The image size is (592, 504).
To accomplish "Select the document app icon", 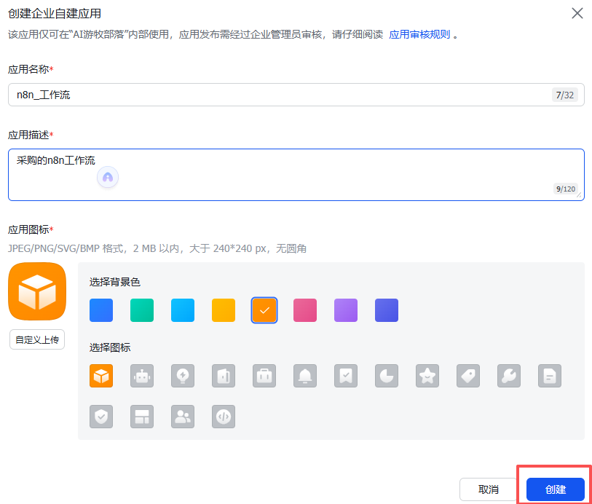I will pos(550,376).
